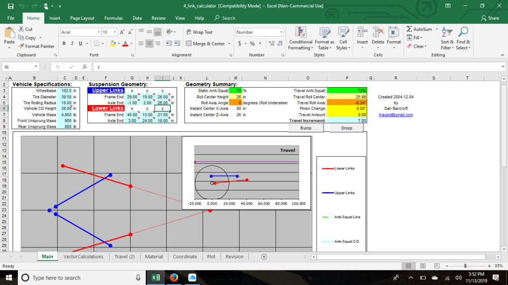Click the Bump button
The height and width of the screenshot is (285, 508).
pos(305,128)
